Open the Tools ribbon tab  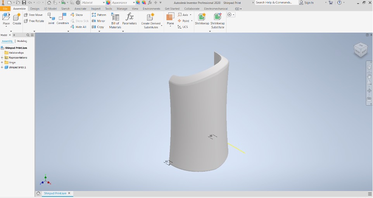[x=109, y=9]
